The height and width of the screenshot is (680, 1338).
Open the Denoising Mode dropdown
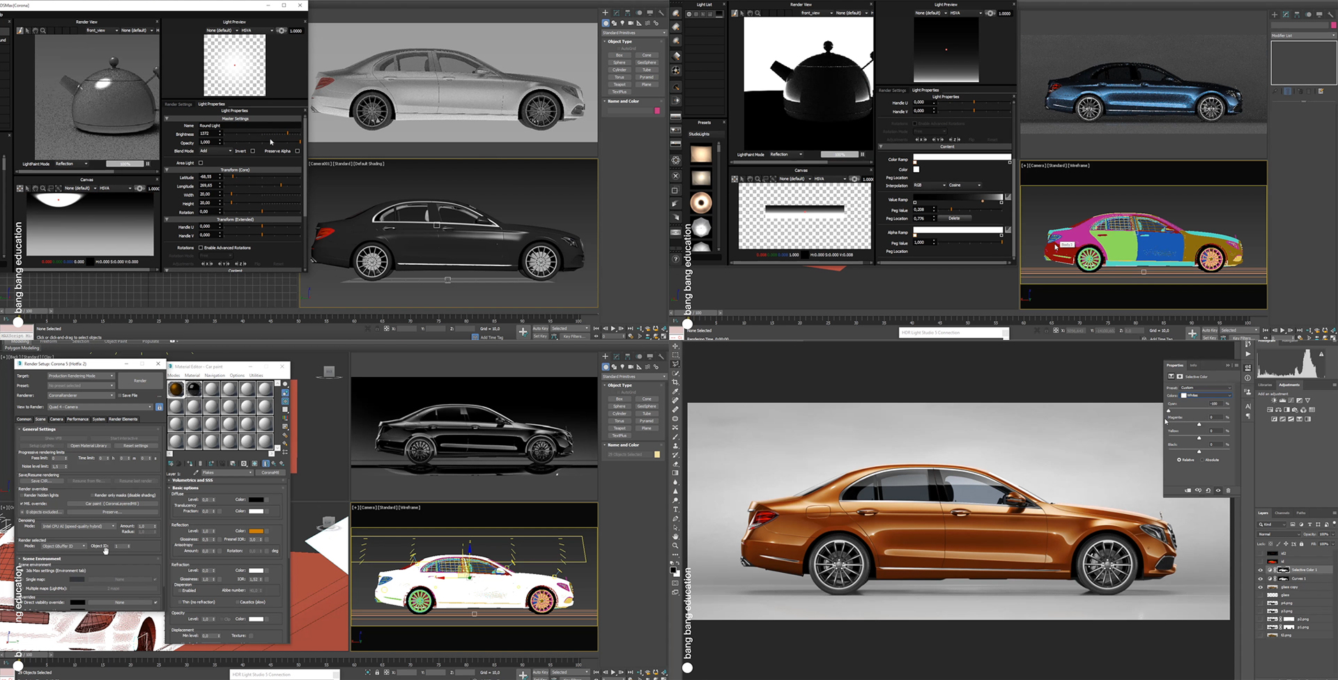(x=78, y=526)
